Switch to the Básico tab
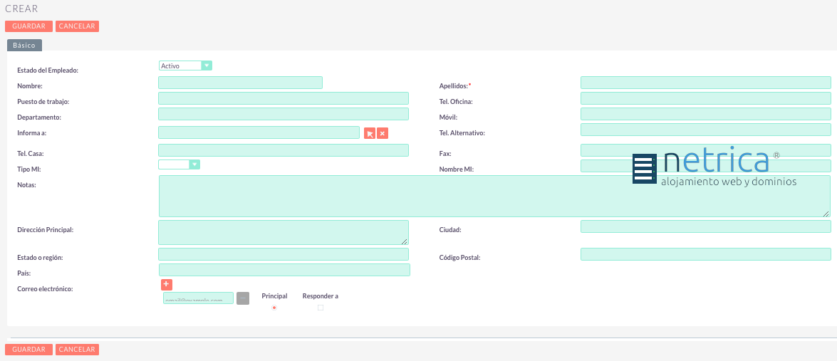 24,45
